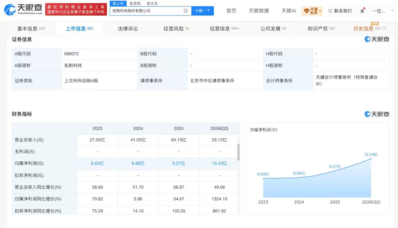The image size is (398, 228).
Task: Click the 财务指标 section heading
Action: tap(22, 114)
